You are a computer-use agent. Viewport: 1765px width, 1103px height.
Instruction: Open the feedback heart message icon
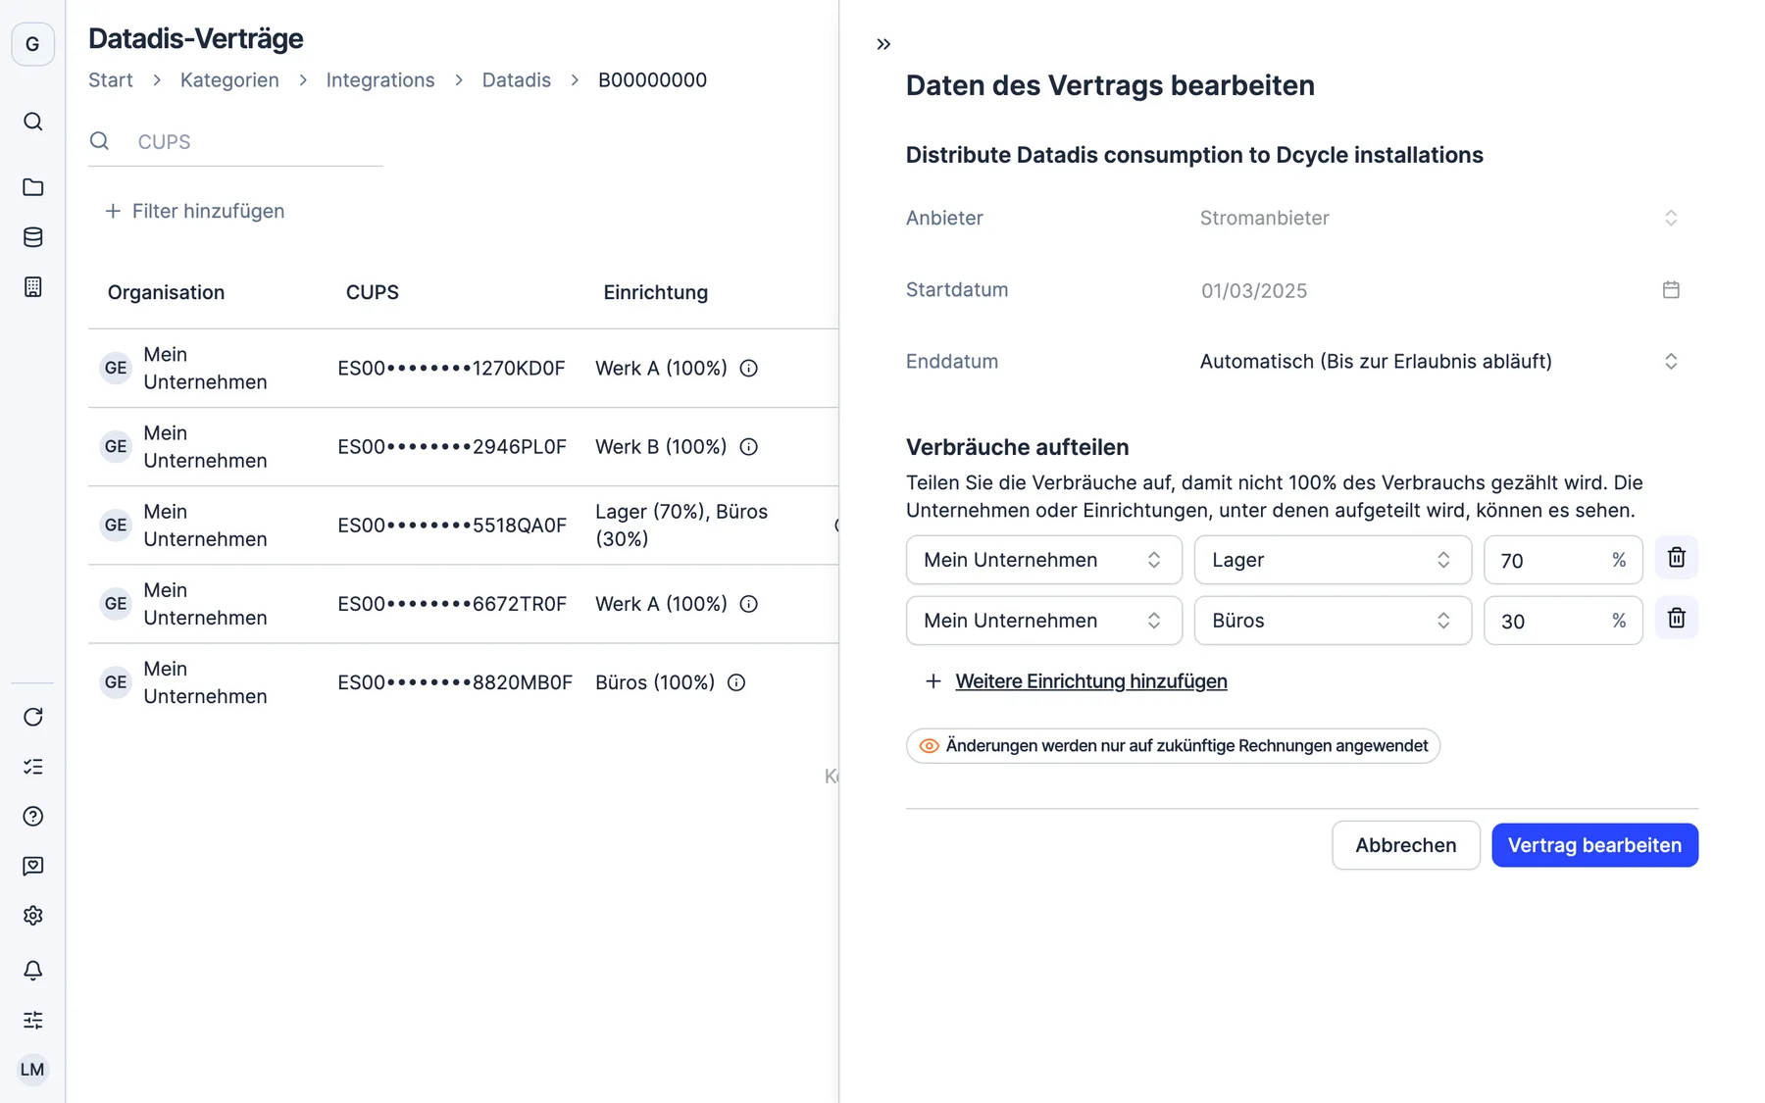tap(32, 866)
